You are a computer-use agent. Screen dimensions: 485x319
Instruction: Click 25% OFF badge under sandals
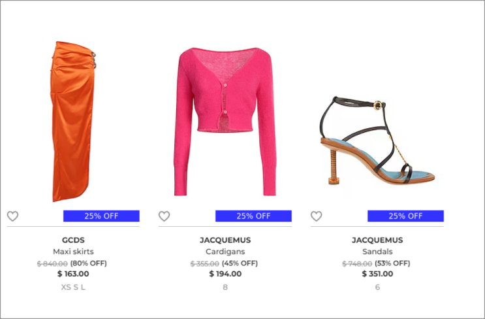point(405,216)
